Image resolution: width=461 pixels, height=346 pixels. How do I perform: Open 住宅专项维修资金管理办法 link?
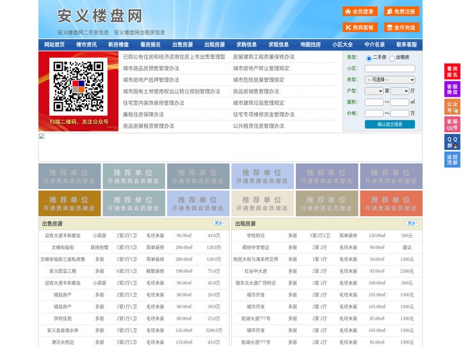[x=264, y=115]
